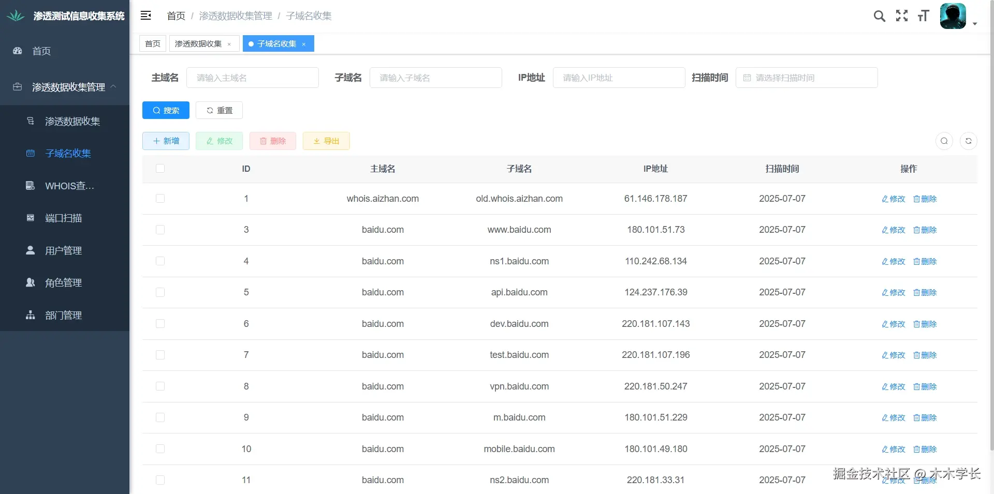Click the 新增 add button
The image size is (994, 494).
click(x=166, y=141)
